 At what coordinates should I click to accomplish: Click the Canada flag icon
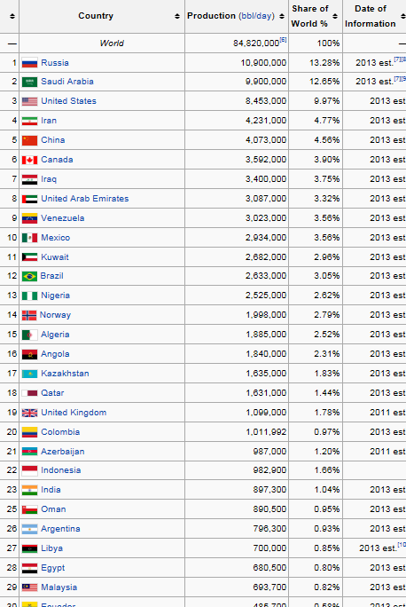(x=29, y=160)
